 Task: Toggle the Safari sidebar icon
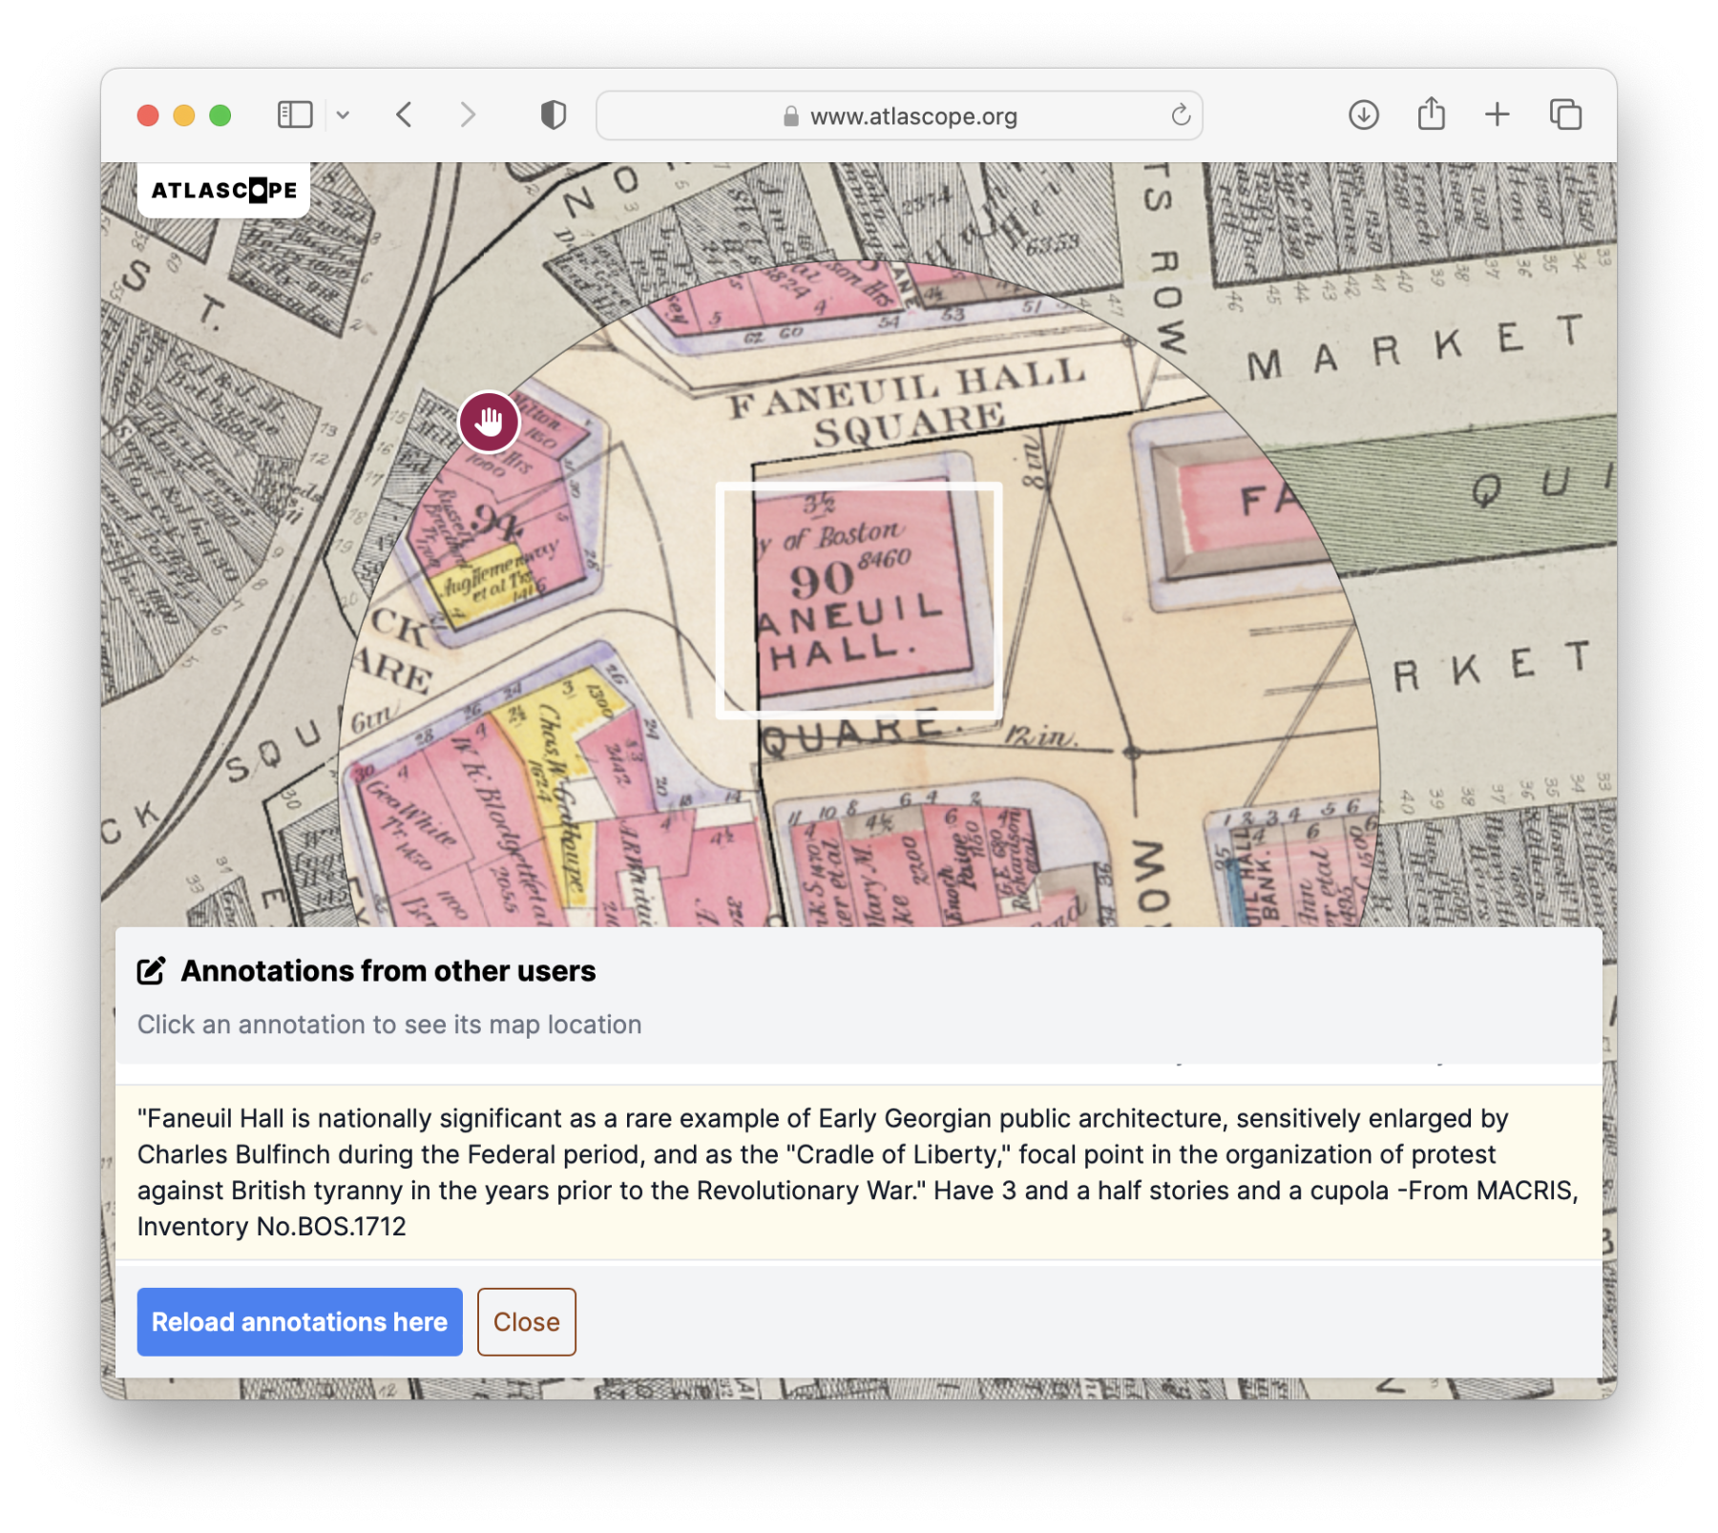click(295, 115)
